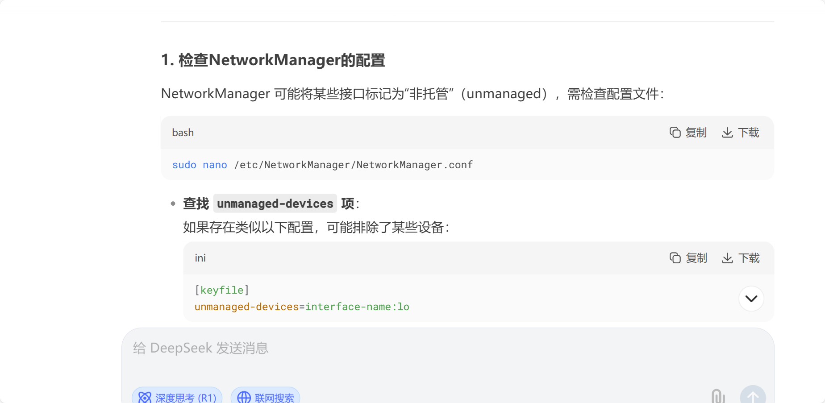The width and height of the screenshot is (825, 403).
Task: Click the sudo nano command line
Action: tap(322, 165)
